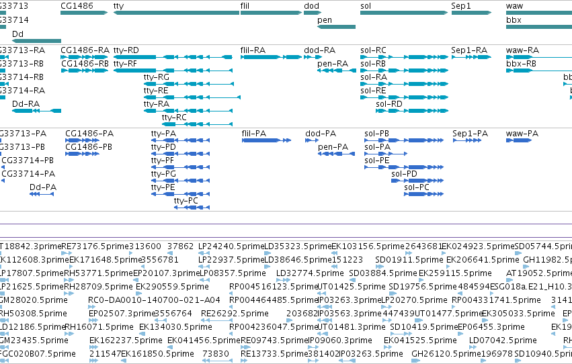Select transcript sol-RD
Viewport: 572px width, 364px height.
point(412,111)
